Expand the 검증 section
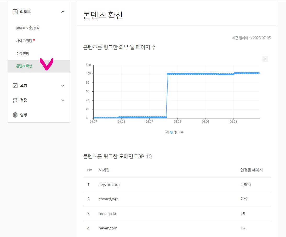286x237 pixels. click(62, 100)
